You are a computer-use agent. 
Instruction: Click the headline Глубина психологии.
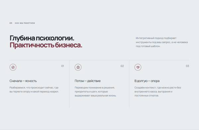(42, 38)
